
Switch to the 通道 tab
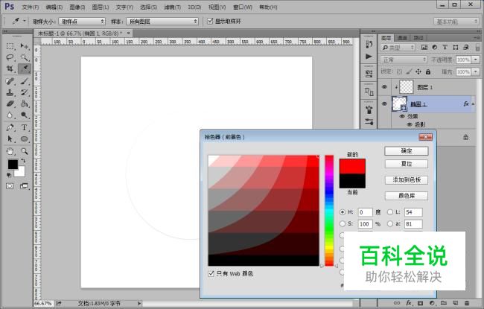point(402,38)
